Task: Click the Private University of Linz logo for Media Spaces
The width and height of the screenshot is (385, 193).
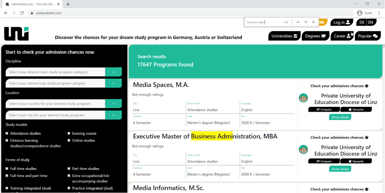Action: pyautogui.click(x=303, y=98)
